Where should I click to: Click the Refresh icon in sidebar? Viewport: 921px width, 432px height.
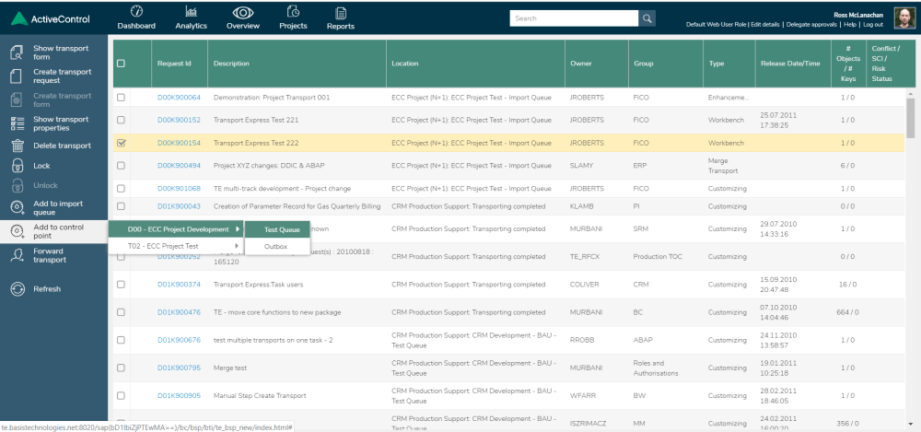pyautogui.click(x=17, y=288)
